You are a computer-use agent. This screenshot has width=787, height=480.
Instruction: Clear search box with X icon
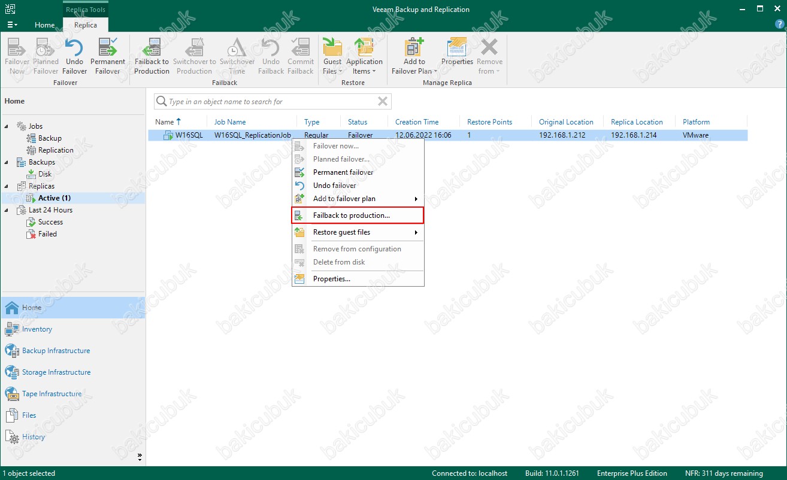383,102
